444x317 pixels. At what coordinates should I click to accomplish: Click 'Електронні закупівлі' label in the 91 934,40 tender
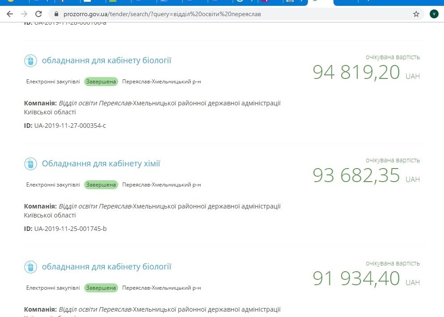pos(53,288)
